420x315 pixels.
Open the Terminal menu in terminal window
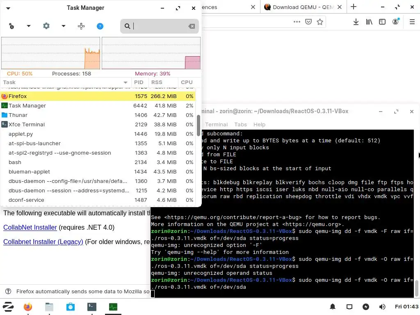point(216,125)
